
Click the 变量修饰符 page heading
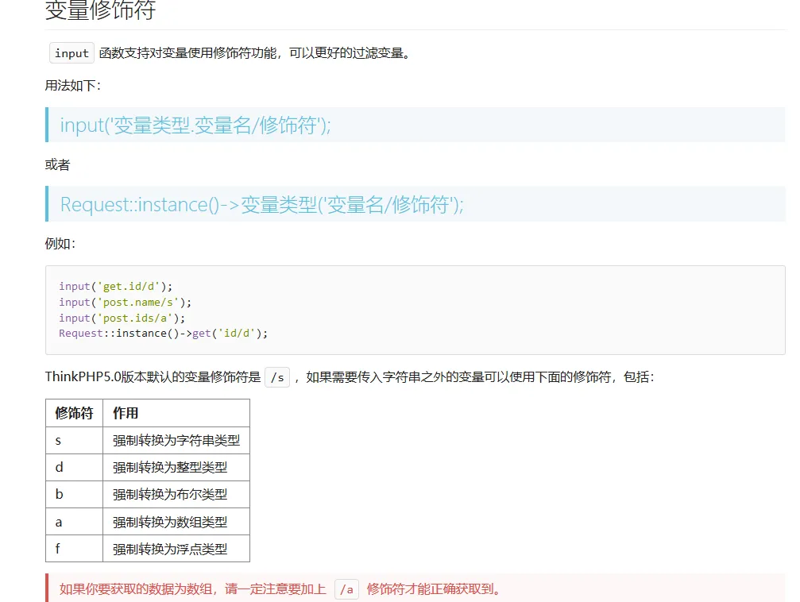[x=100, y=11]
